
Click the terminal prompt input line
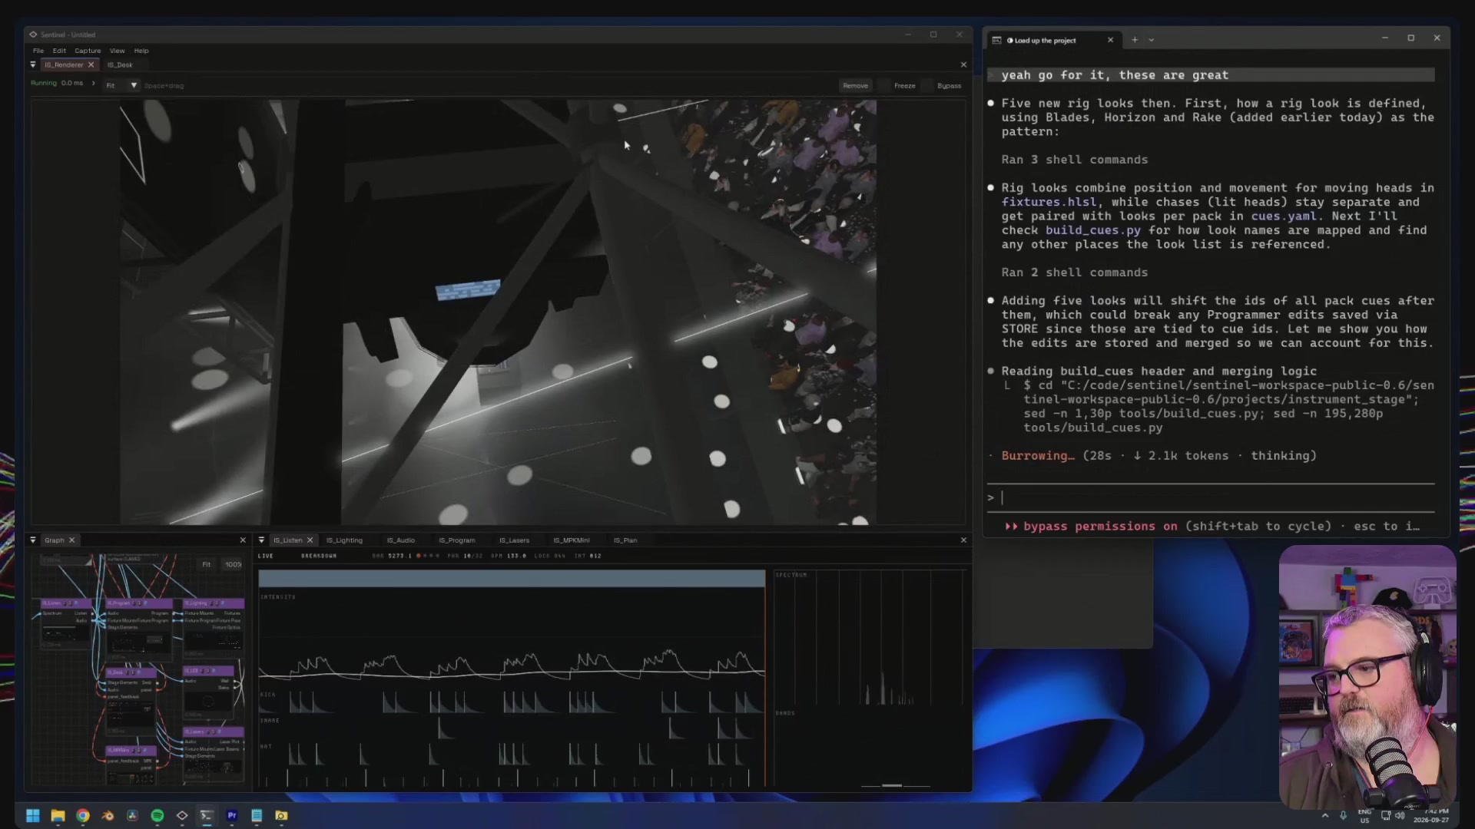(1211, 497)
